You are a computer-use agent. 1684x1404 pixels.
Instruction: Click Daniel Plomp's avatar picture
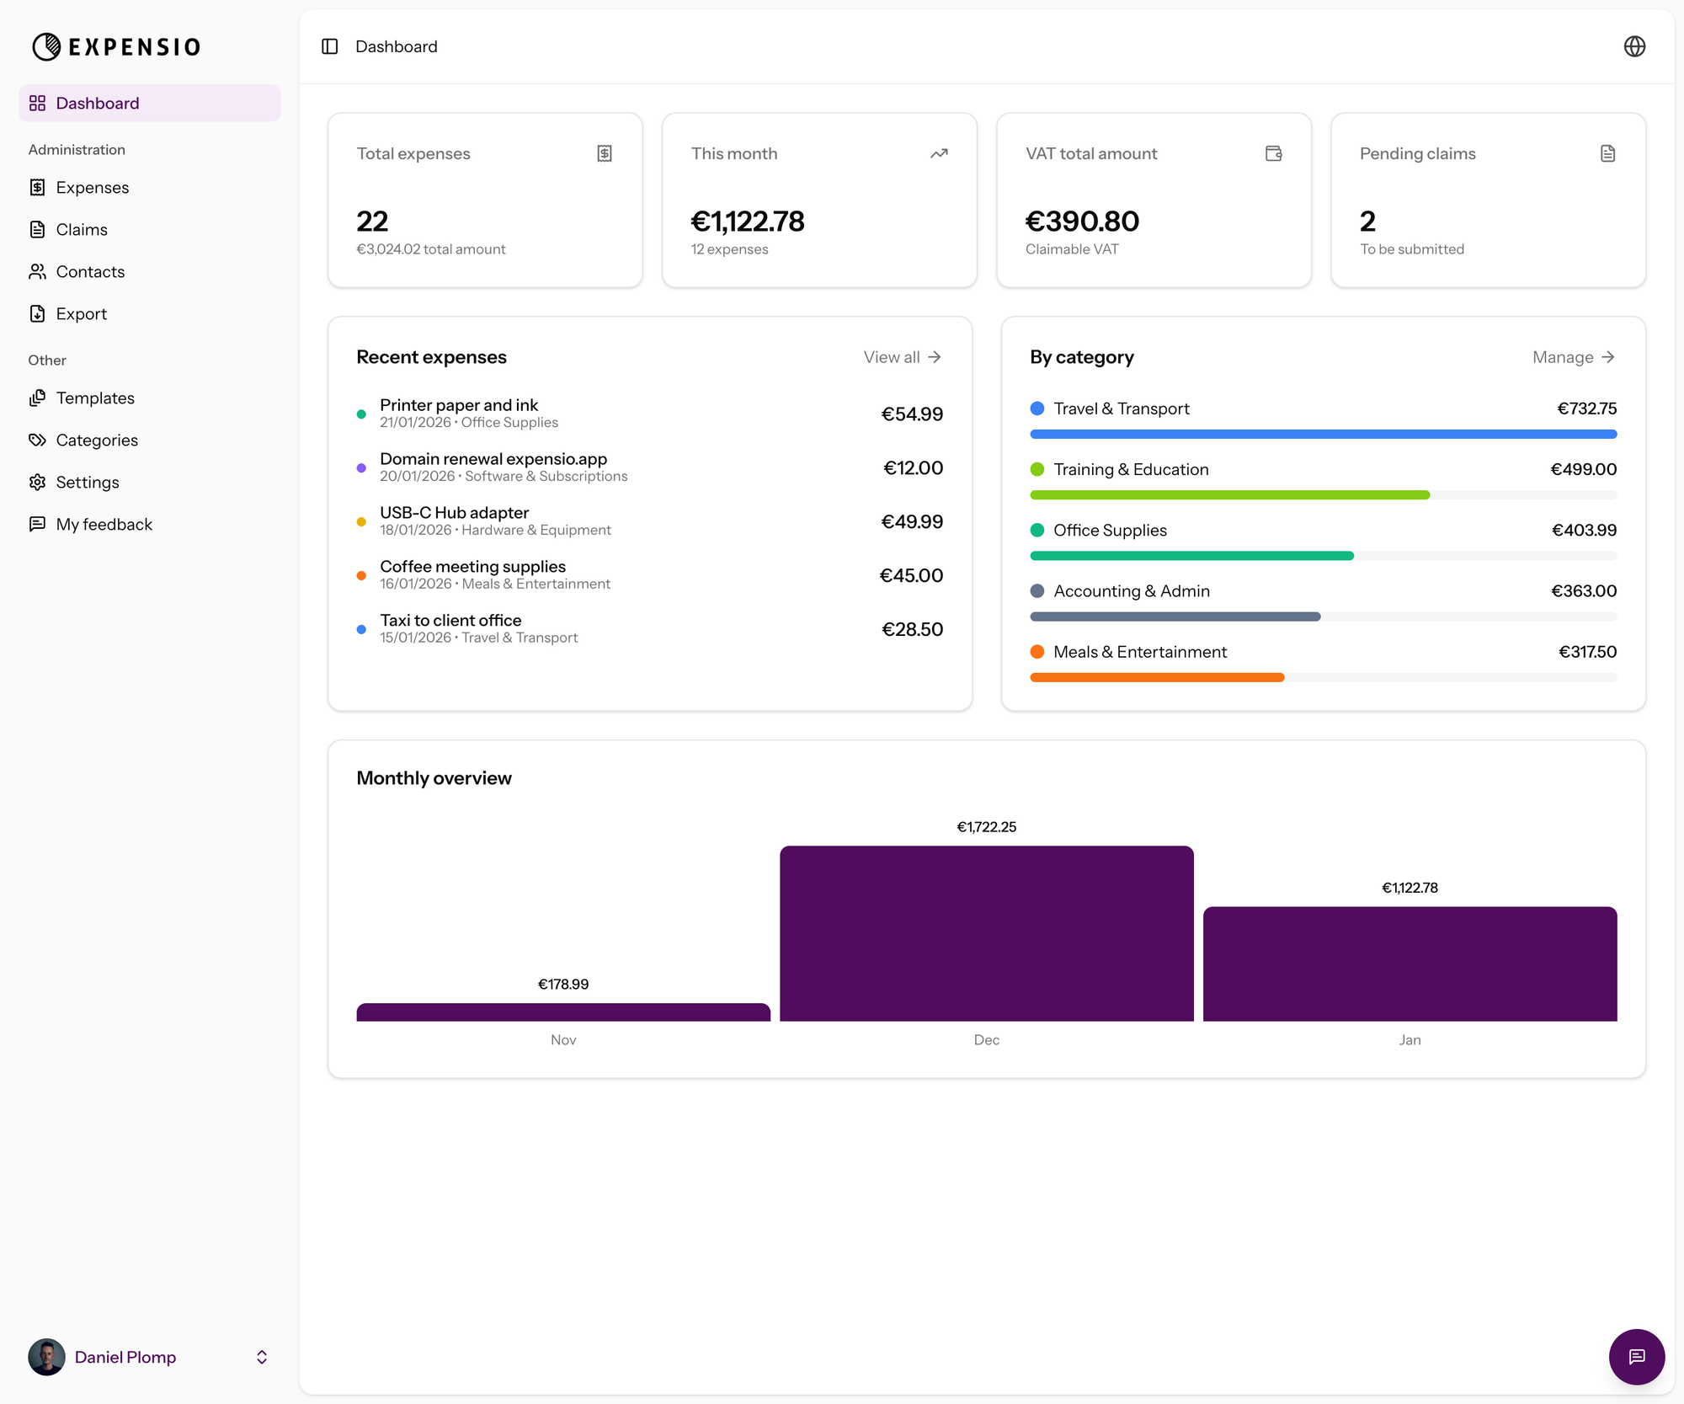(x=46, y=1357)
